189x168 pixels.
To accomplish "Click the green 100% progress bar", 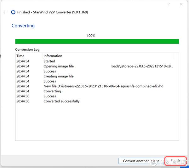I will pyautogui.click(x=97, y=41).
